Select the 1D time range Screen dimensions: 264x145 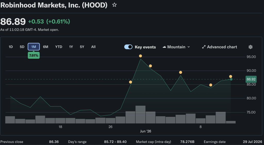(x=11, y=47)
